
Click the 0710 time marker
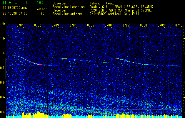pos(179,25)
